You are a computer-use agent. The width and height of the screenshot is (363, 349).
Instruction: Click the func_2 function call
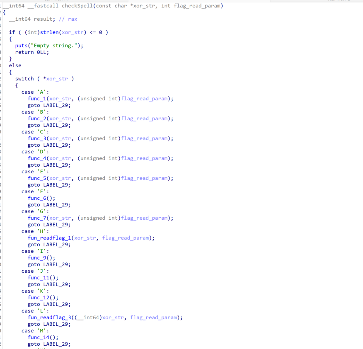pyautogui.click(x=37, y=119)
